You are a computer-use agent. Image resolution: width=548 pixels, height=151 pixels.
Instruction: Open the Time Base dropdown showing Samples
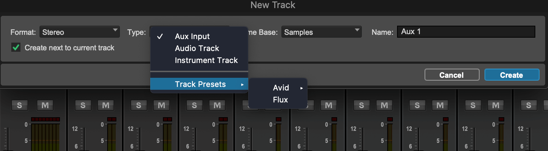[321, 32]
